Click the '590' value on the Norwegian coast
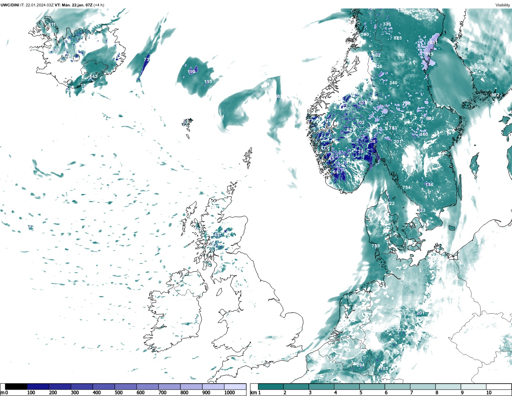This screenshot has height=396, width=512. (365, 34)
